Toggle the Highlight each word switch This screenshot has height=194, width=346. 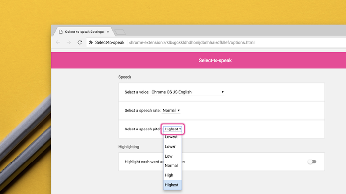point(312,162)
